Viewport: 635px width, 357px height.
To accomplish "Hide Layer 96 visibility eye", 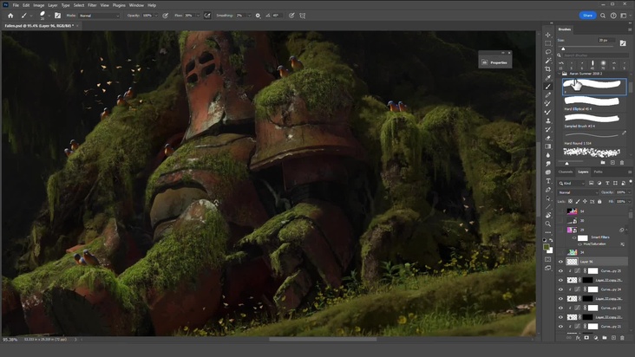I will (x=561, y=262).
